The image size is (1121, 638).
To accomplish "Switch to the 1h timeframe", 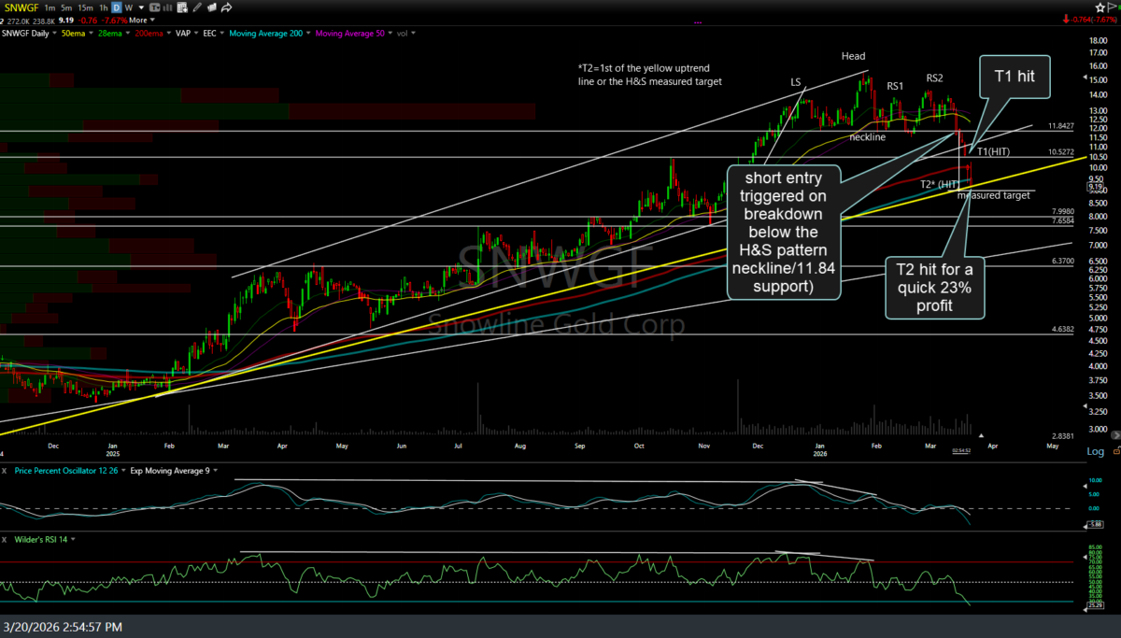I will point(102,7).
